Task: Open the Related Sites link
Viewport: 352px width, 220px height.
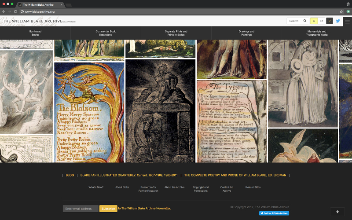Action: click(253, 187)
